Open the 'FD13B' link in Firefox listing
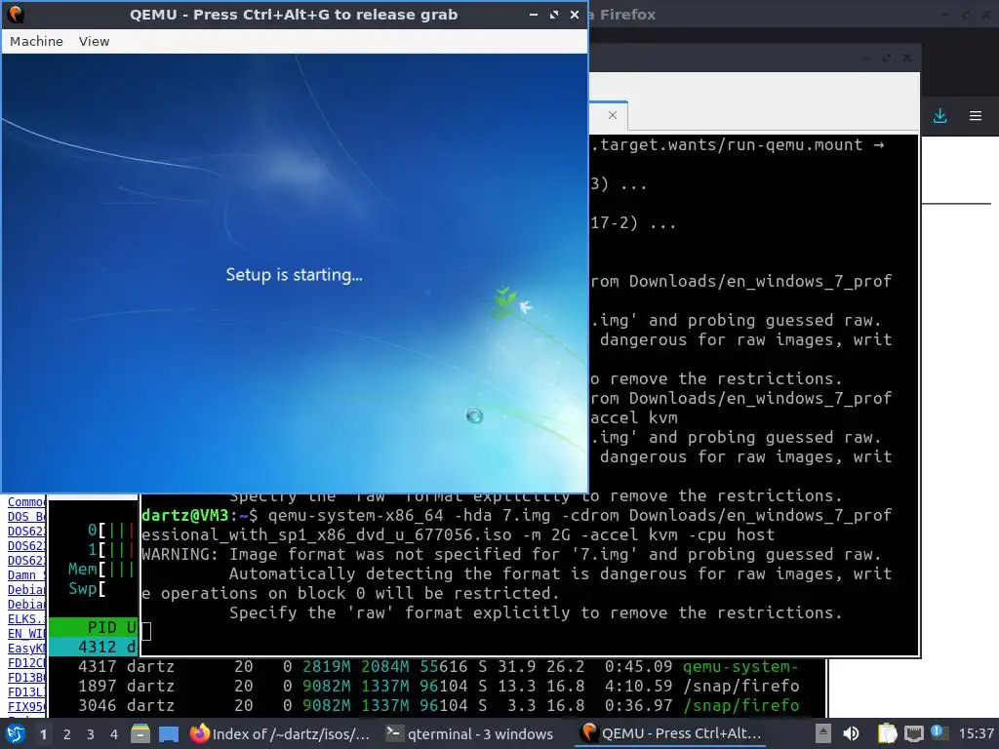Image resolution: width=999 pixels, height=749 pixels. point(26,677)
